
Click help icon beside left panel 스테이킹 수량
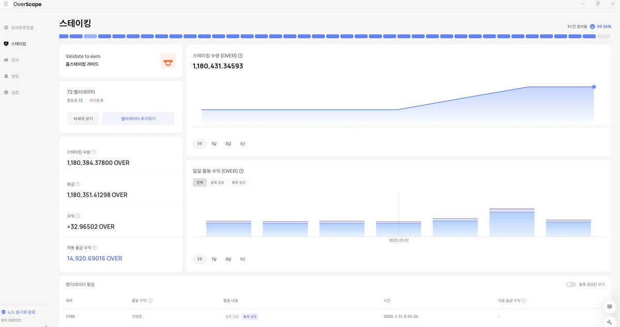pos(94,152)
